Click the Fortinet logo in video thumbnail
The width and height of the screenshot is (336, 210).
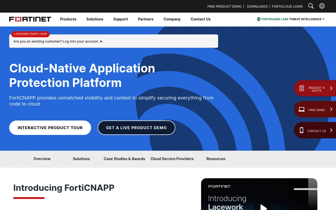(x=219, y=186)
